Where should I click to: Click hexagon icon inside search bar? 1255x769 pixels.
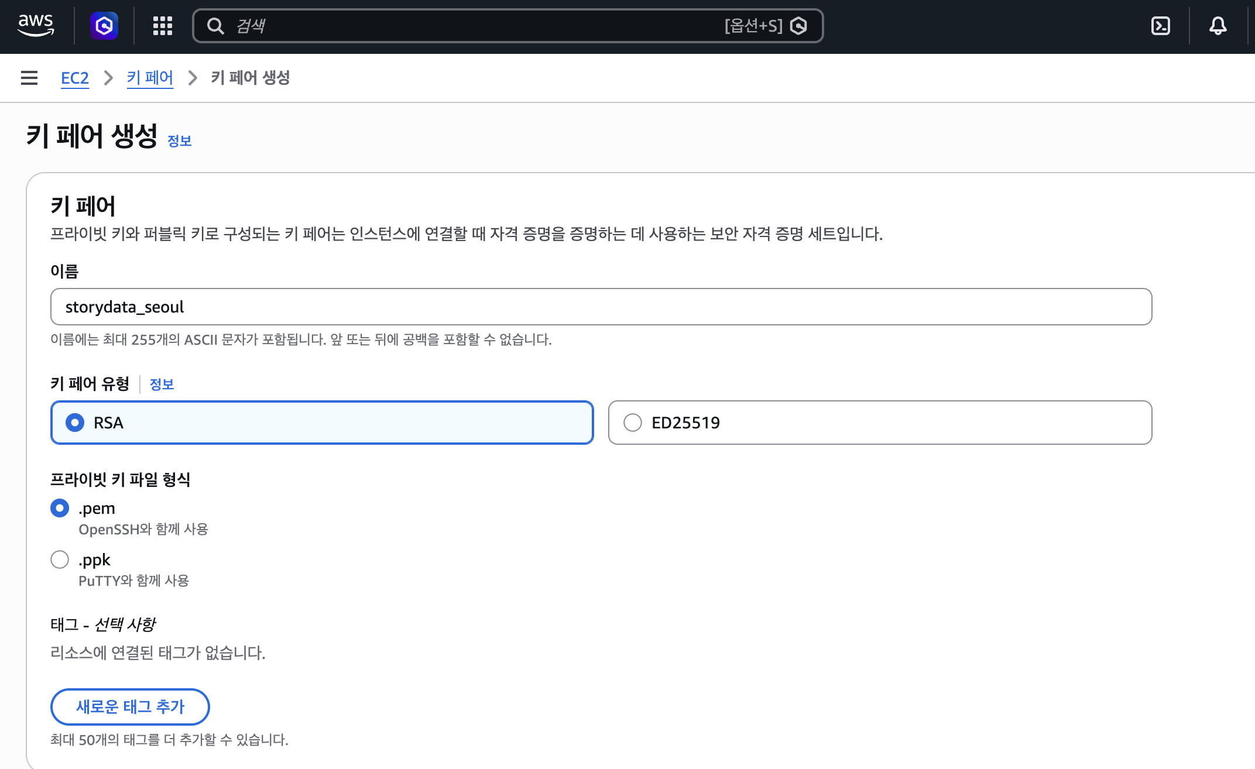(798, 26)
